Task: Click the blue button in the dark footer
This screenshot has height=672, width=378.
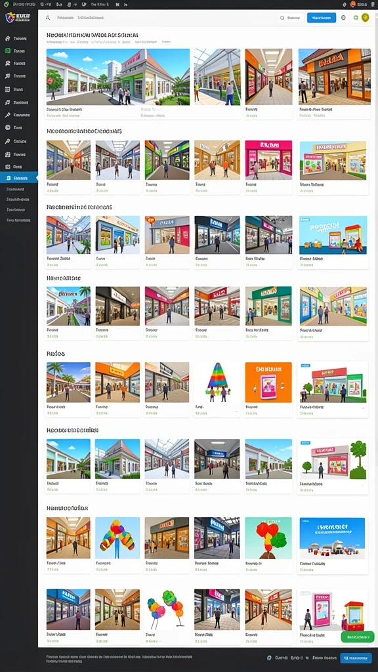Action: tap(356, 658)
